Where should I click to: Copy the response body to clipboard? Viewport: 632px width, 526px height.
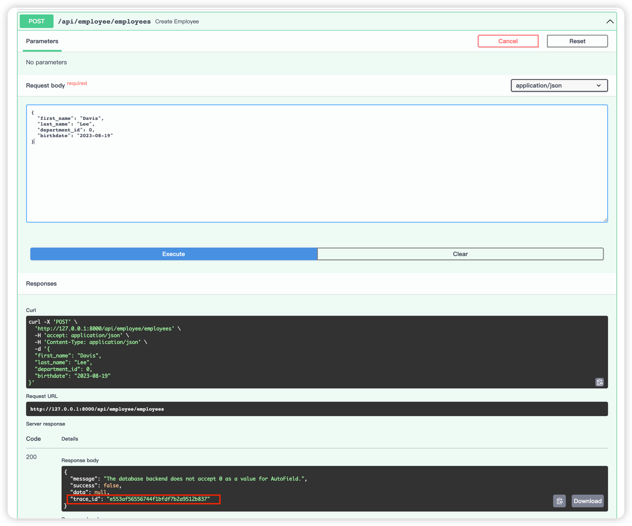pos(559,501)
